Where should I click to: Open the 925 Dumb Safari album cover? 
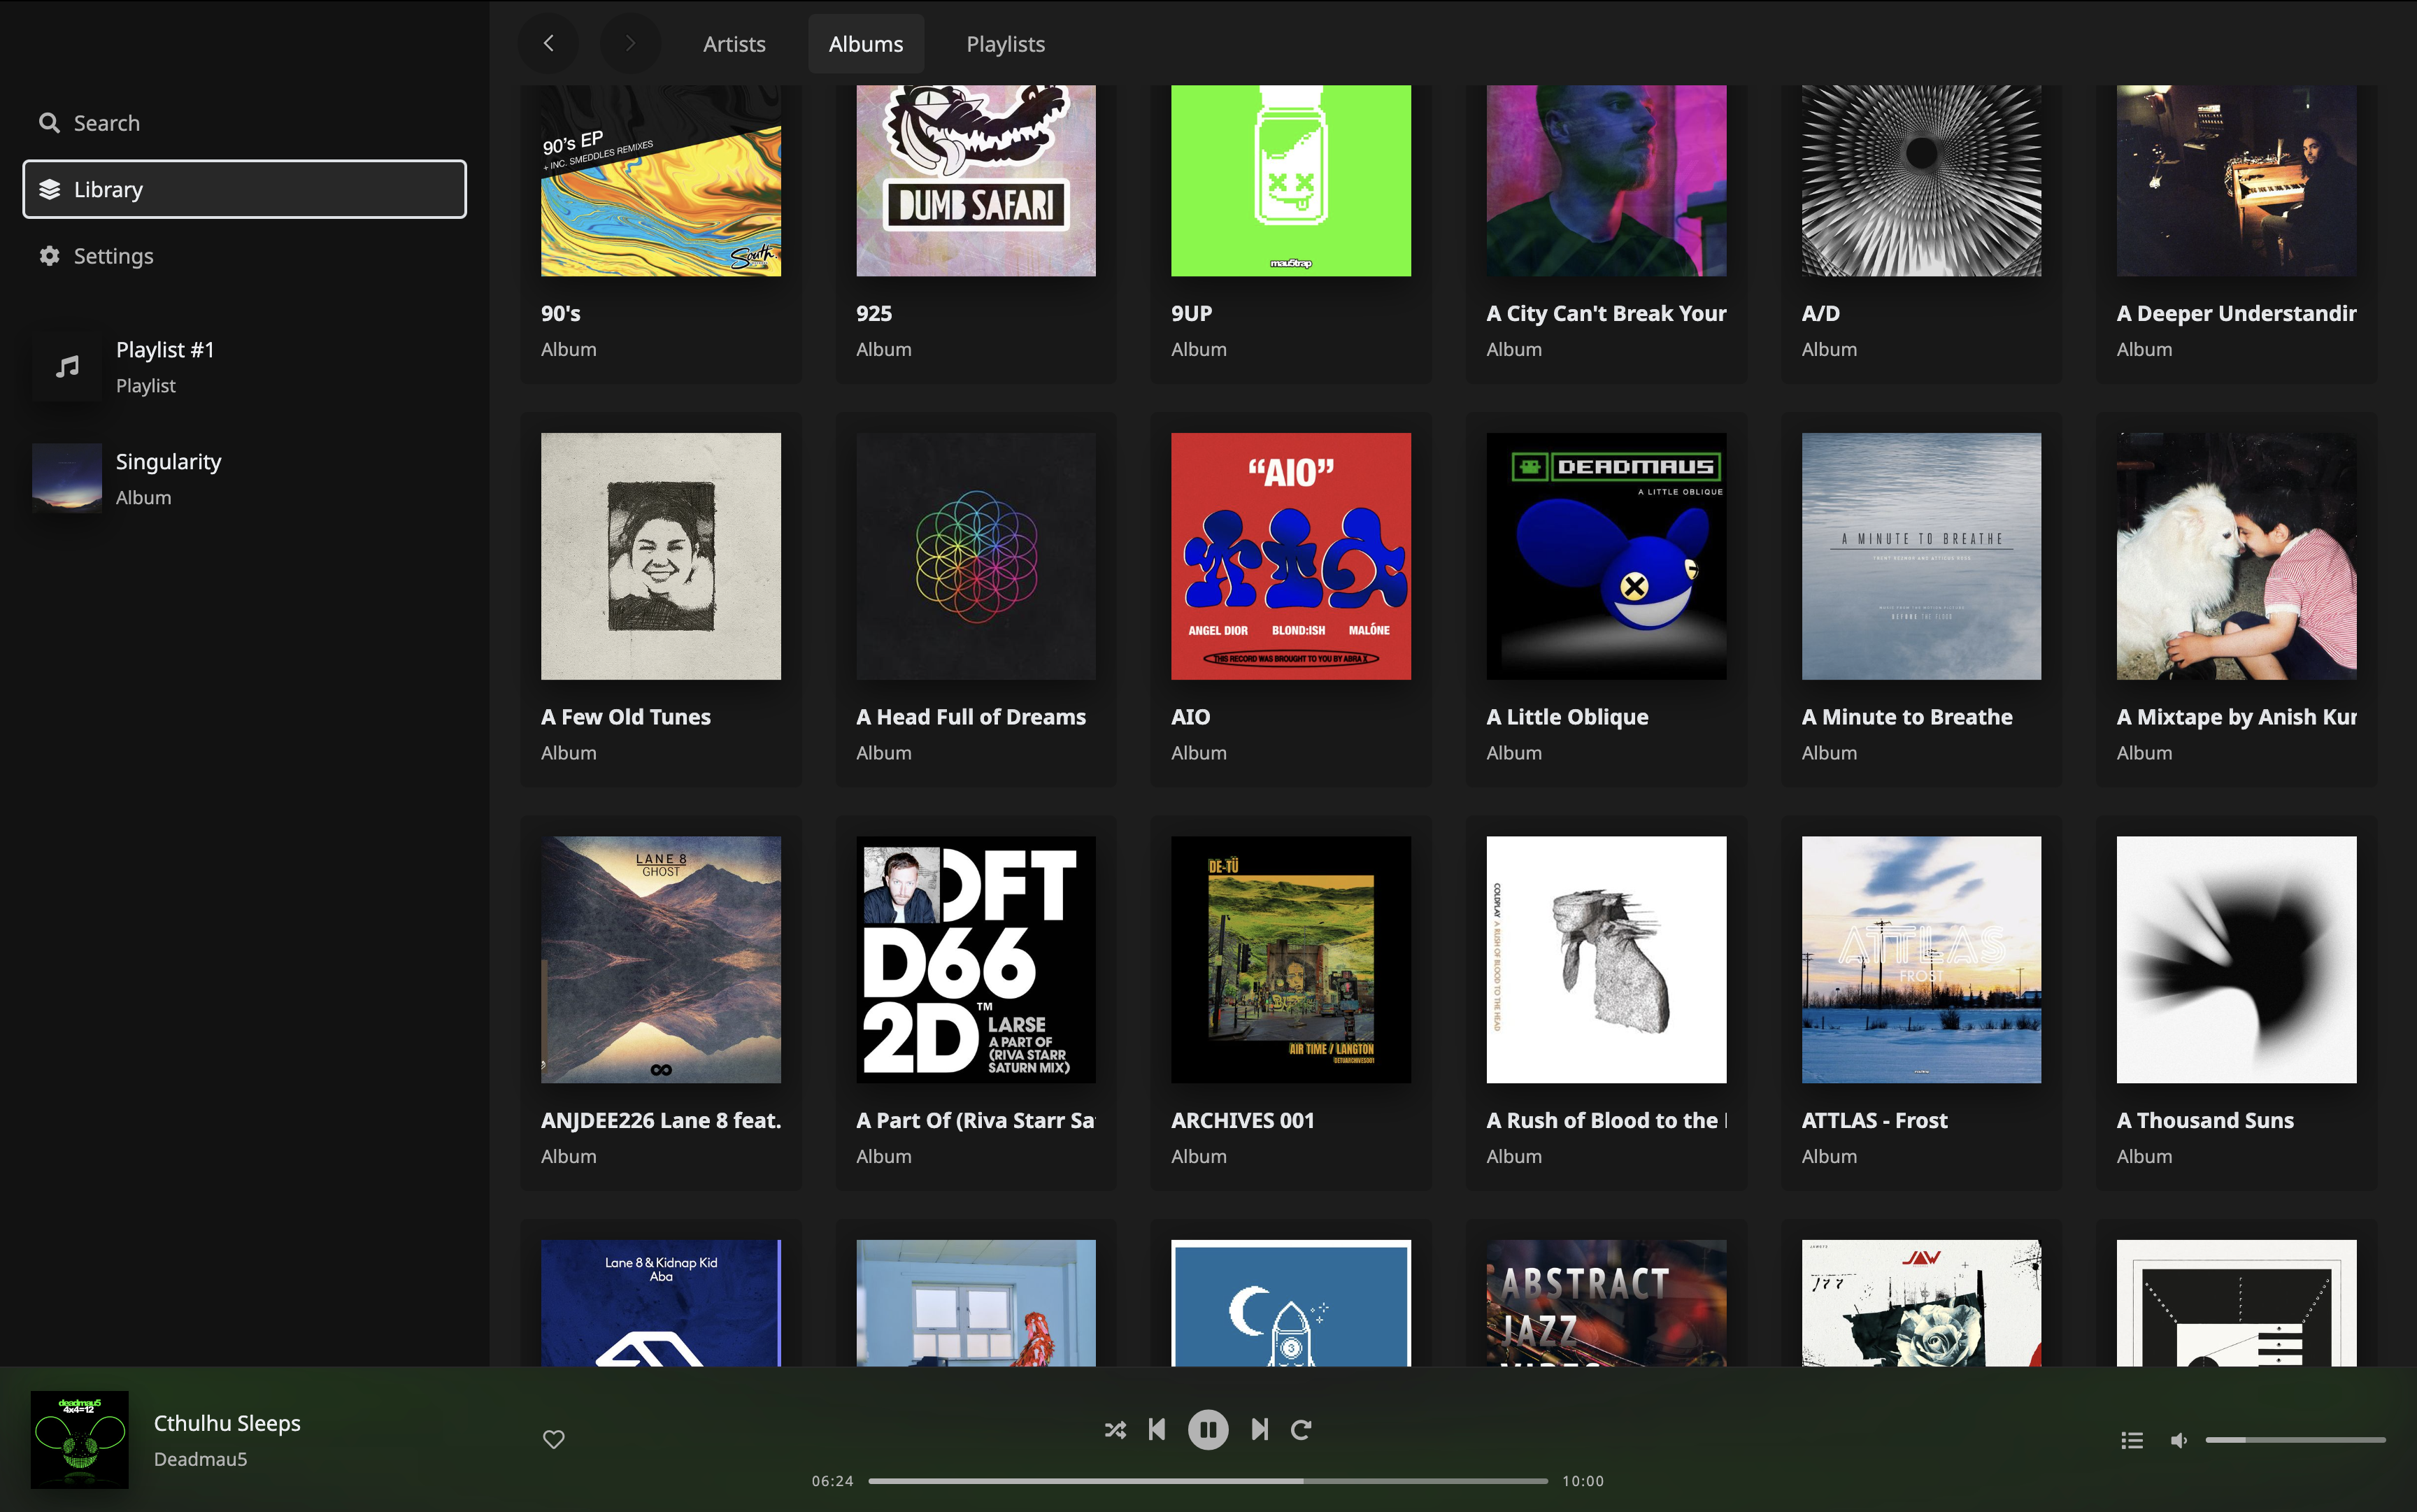point(976,181)
